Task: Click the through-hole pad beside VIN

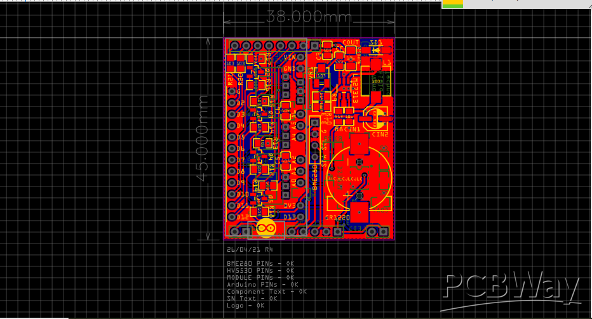Action: click(301, 57)
